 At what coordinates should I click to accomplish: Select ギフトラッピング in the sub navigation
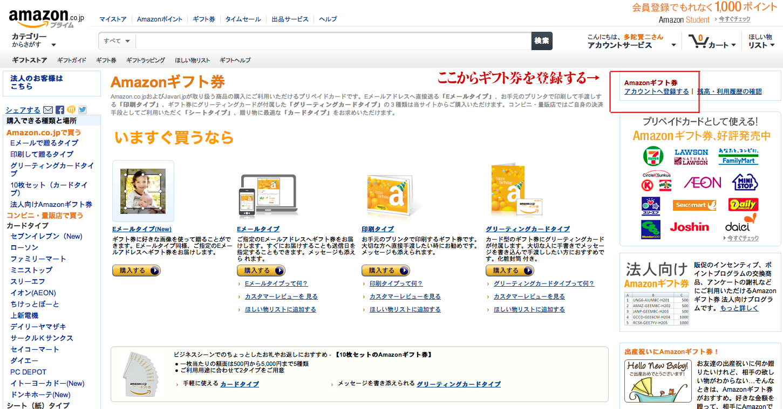[x=146, y=60]
